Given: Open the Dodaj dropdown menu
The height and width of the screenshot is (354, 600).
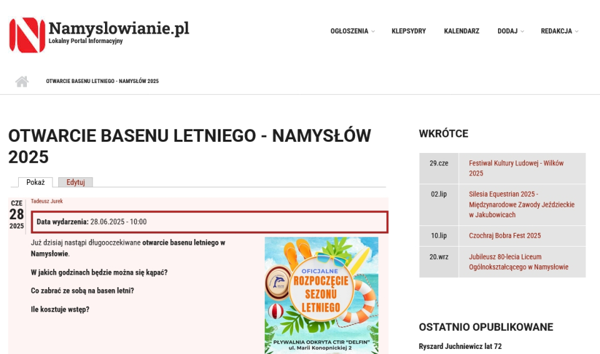Looking at the screenshot, I should click(510, 31).
